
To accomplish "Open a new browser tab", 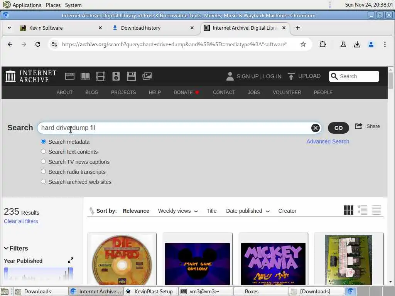I will click(x=297, y=28).
